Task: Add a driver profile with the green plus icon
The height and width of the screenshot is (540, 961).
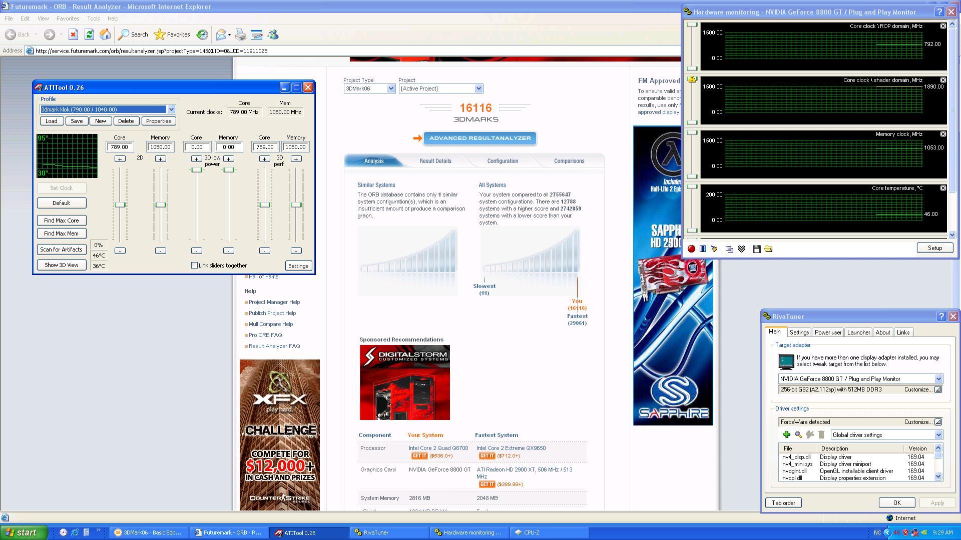Action: tap(786, 434)
